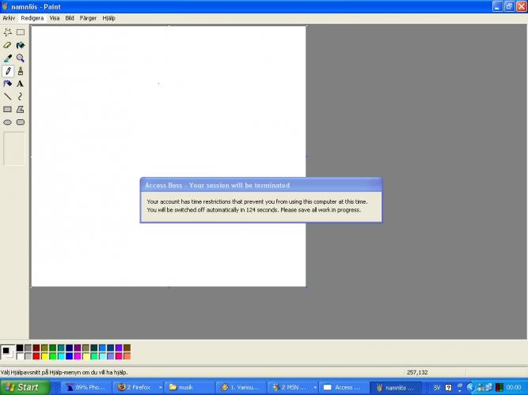Select the rectangular Select tool
Image resolution: width=528 pixels, height=395 pixels.
[x=21, y=32]
